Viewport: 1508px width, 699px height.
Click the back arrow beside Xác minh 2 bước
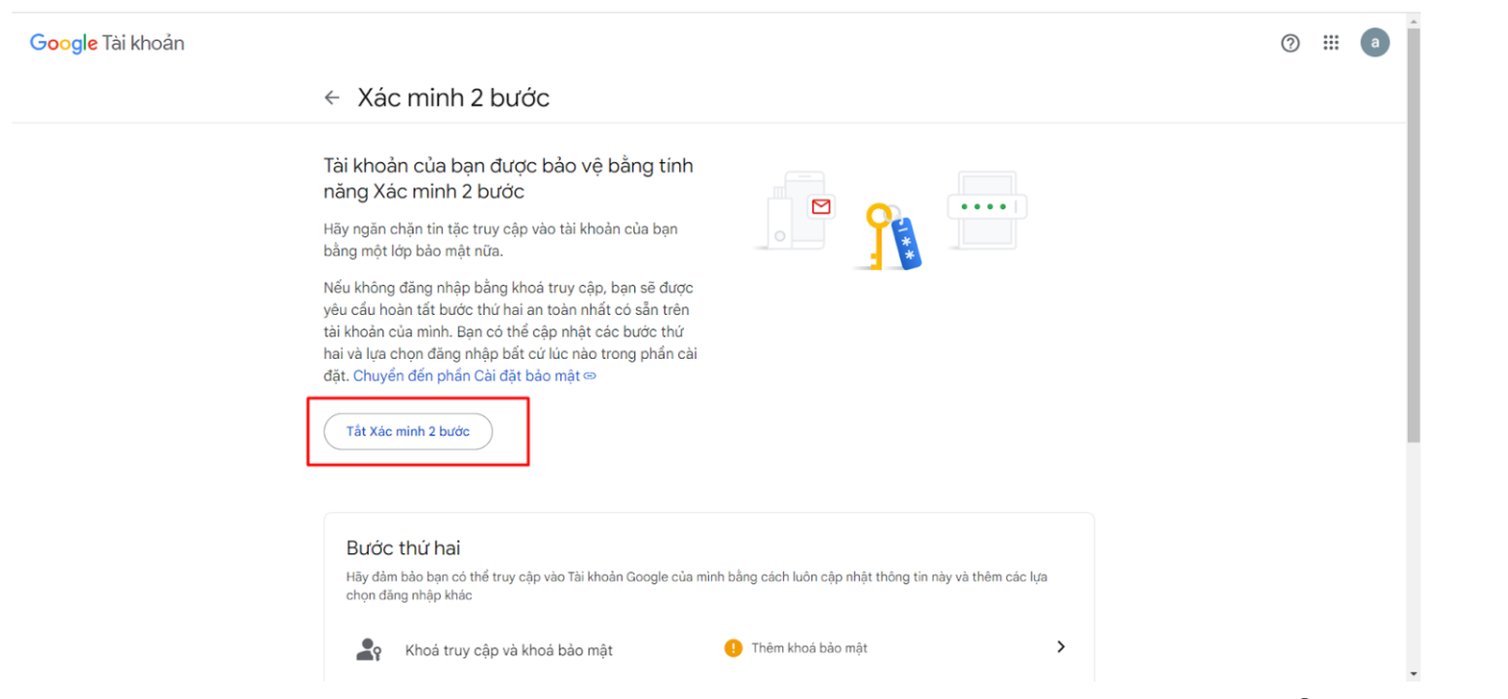(332, 97)
